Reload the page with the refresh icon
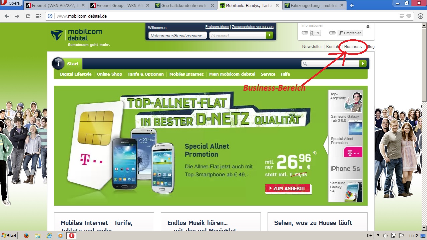 pyautogui.click(x=28, y=16)
